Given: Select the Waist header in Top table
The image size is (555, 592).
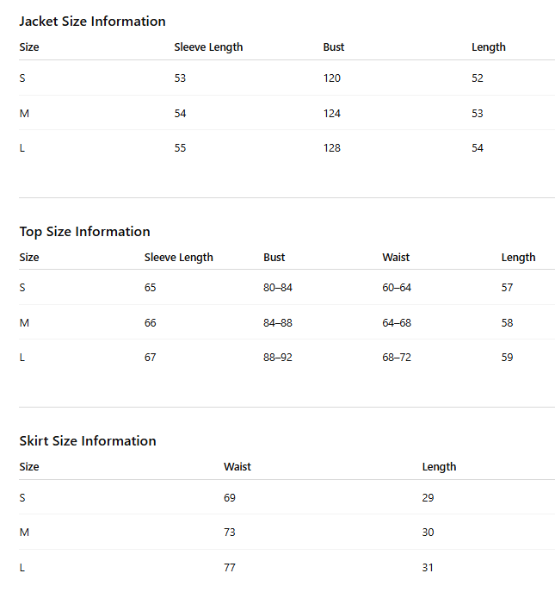Looking at the screenshot, I should (x=396, y=257).
